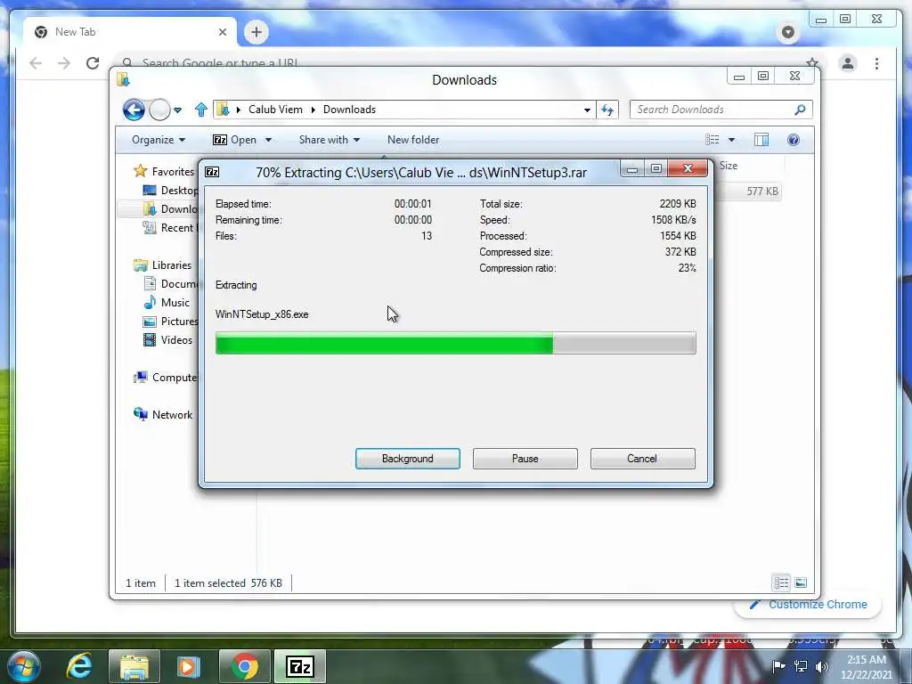This screenshot has height=684, width=912.
Task: Open the Organize menu
Action: point(159,140)
